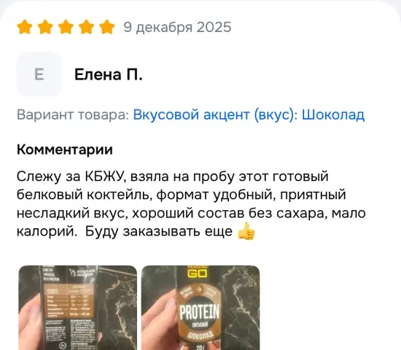Screen dimensions: 401x350
Task: Click the review comment text about КБЖУ
Action: (x=191, y=204)
